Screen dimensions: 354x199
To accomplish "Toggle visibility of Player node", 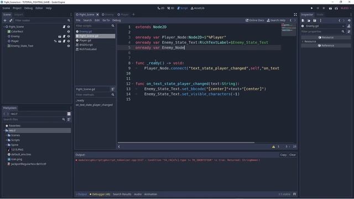I will 69,41.
